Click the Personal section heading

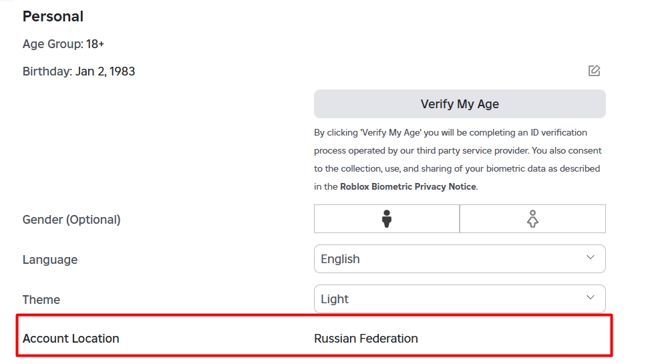point(53,17)
